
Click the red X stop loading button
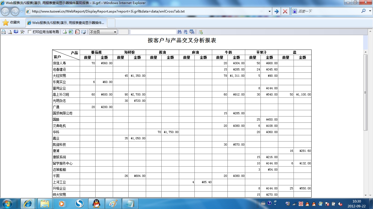pyautogui.click(x=285, y=11)
